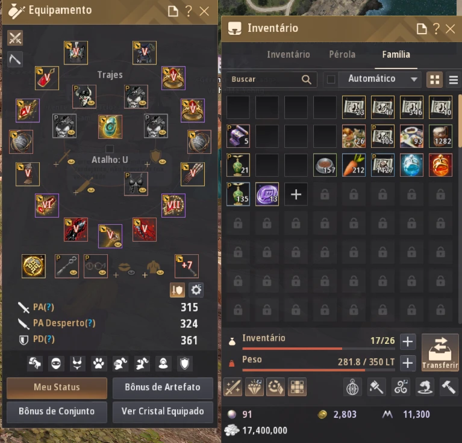Open the Bônus de Artefato button
Viewport: 462px width, 443px height.
[163, 388]
